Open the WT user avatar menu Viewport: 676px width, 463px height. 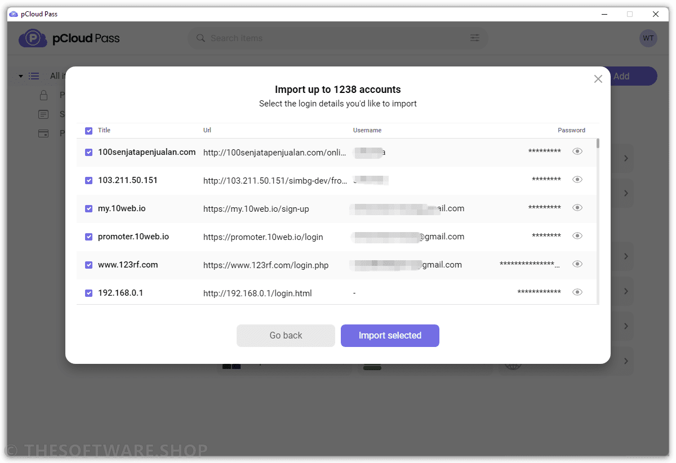click(648, 38)
